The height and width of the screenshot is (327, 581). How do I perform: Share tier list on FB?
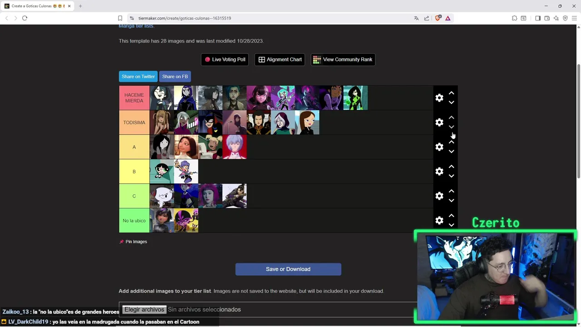[x=175, y=76]
